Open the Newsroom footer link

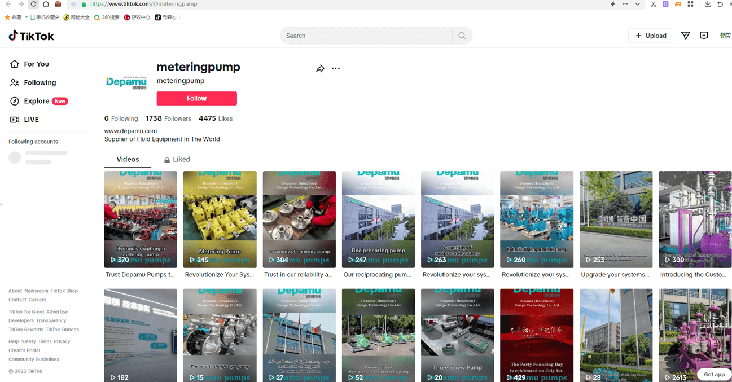click(36, 291)
